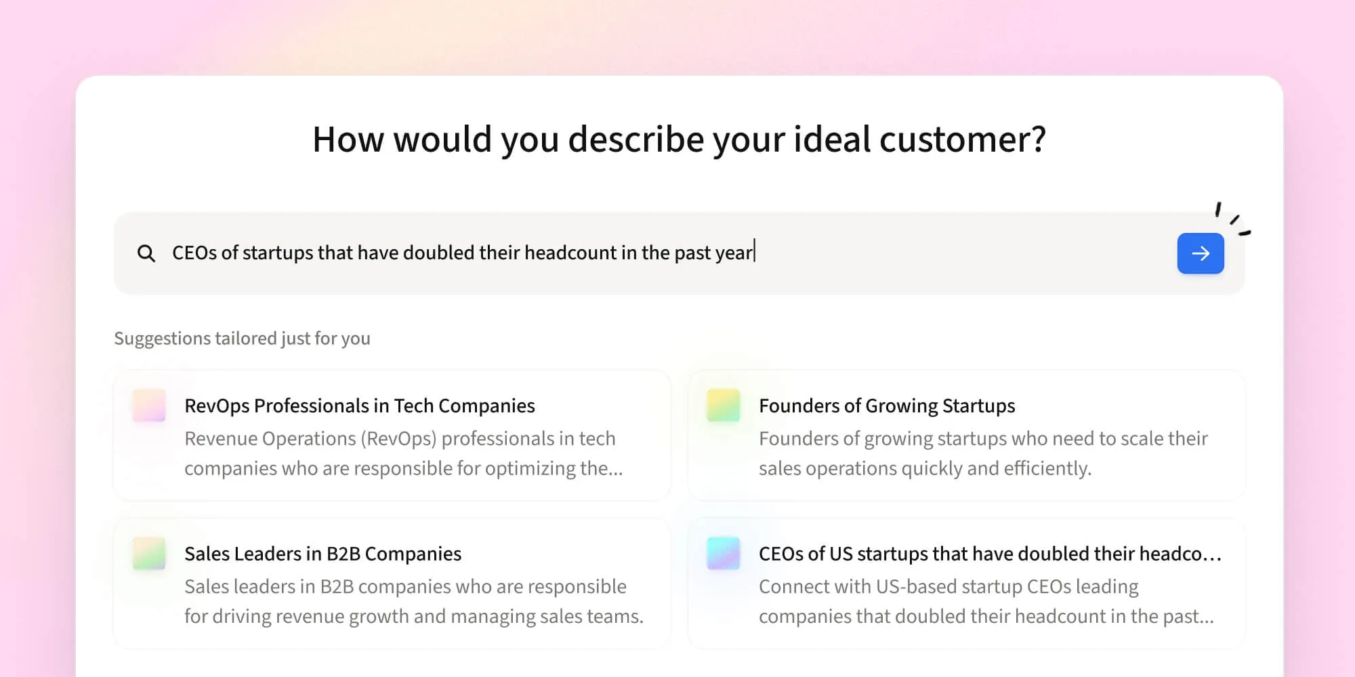
Task: Select RevOps Professionals in Tech Companies title
Action: coord(359,406)
